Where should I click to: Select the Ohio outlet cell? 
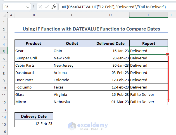tap(72, 51)
